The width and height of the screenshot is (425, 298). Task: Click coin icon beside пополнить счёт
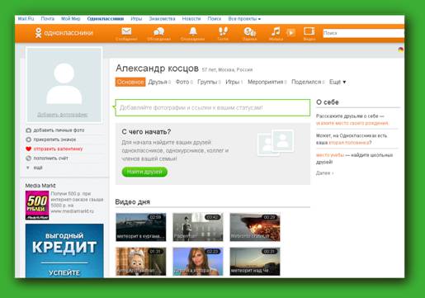(28, 158)
